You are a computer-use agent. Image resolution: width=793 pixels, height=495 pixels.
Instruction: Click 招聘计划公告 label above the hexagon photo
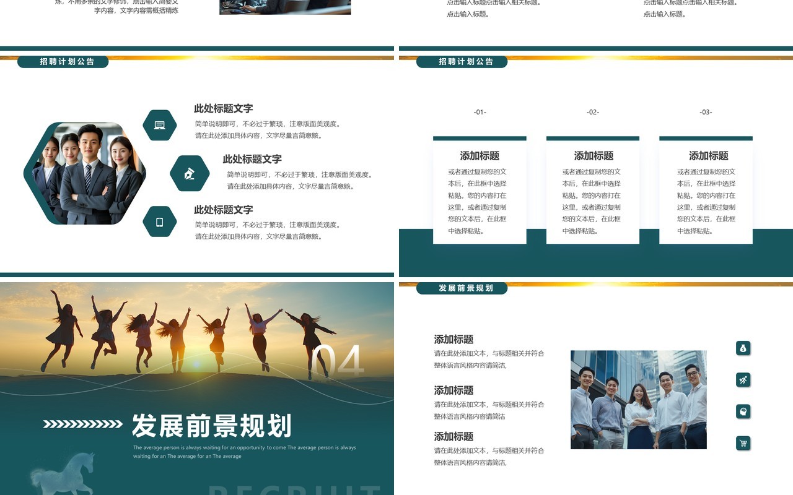67,62
